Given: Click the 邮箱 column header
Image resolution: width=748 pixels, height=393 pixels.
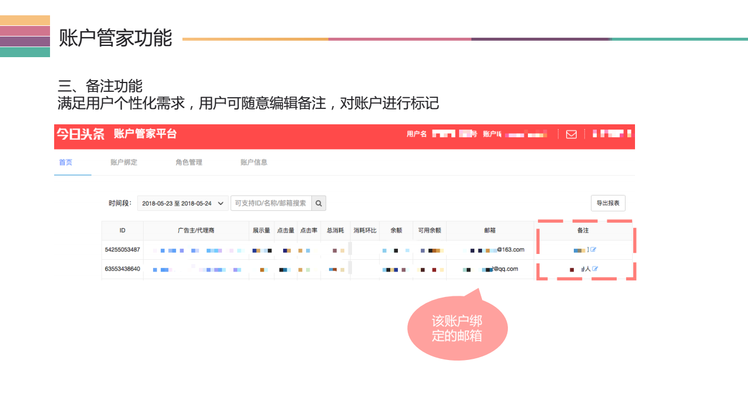Looking at the screenshot, I should coord(490,230).
